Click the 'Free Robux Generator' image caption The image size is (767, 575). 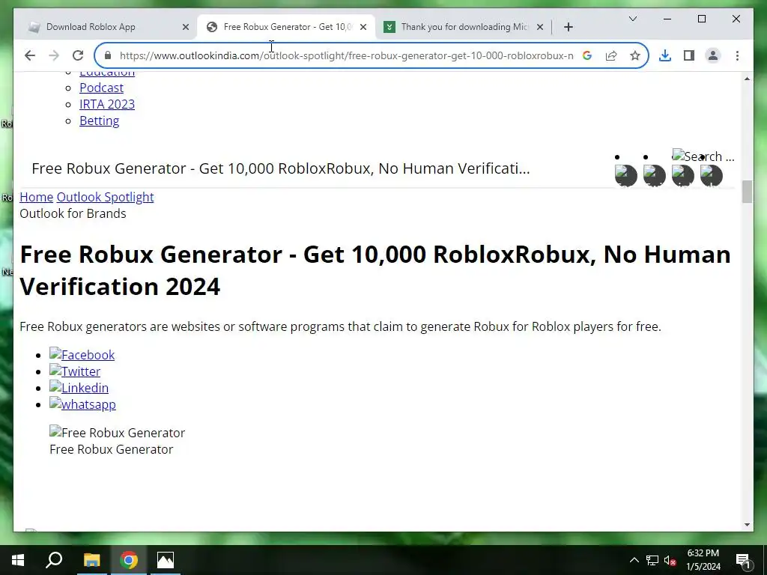pyautogui.click(x=112, y=449)
